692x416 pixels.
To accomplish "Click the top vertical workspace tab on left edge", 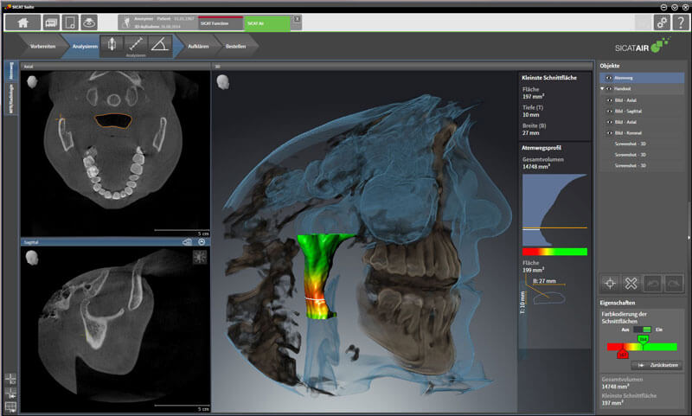I will (11, 71).
